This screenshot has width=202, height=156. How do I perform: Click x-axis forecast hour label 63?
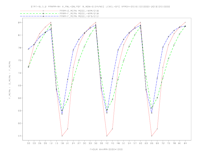(x=146, y=143)
